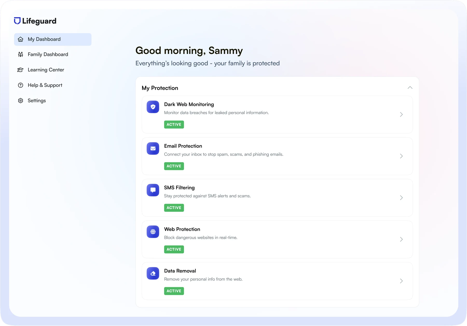Screen dimensions: 467x326
Task: Click the Email Protection envelope icon
Action: point(153,148)
